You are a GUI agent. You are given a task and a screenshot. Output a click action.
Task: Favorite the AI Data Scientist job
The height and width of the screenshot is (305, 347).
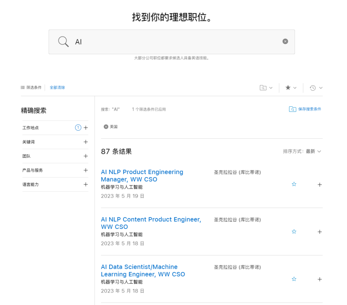[x=294, y=279]
